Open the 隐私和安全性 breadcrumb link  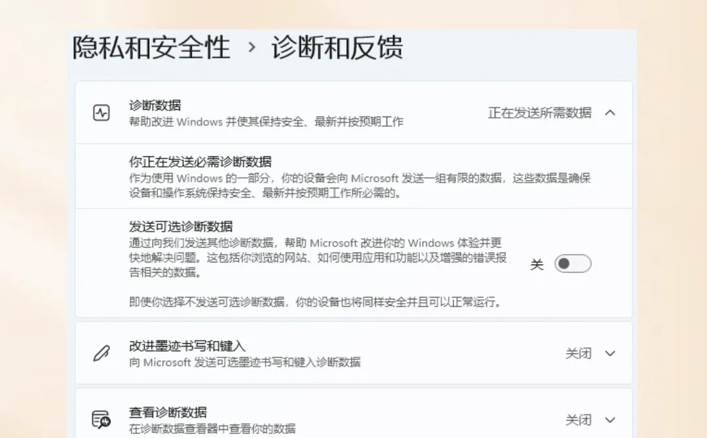(151, 47)
